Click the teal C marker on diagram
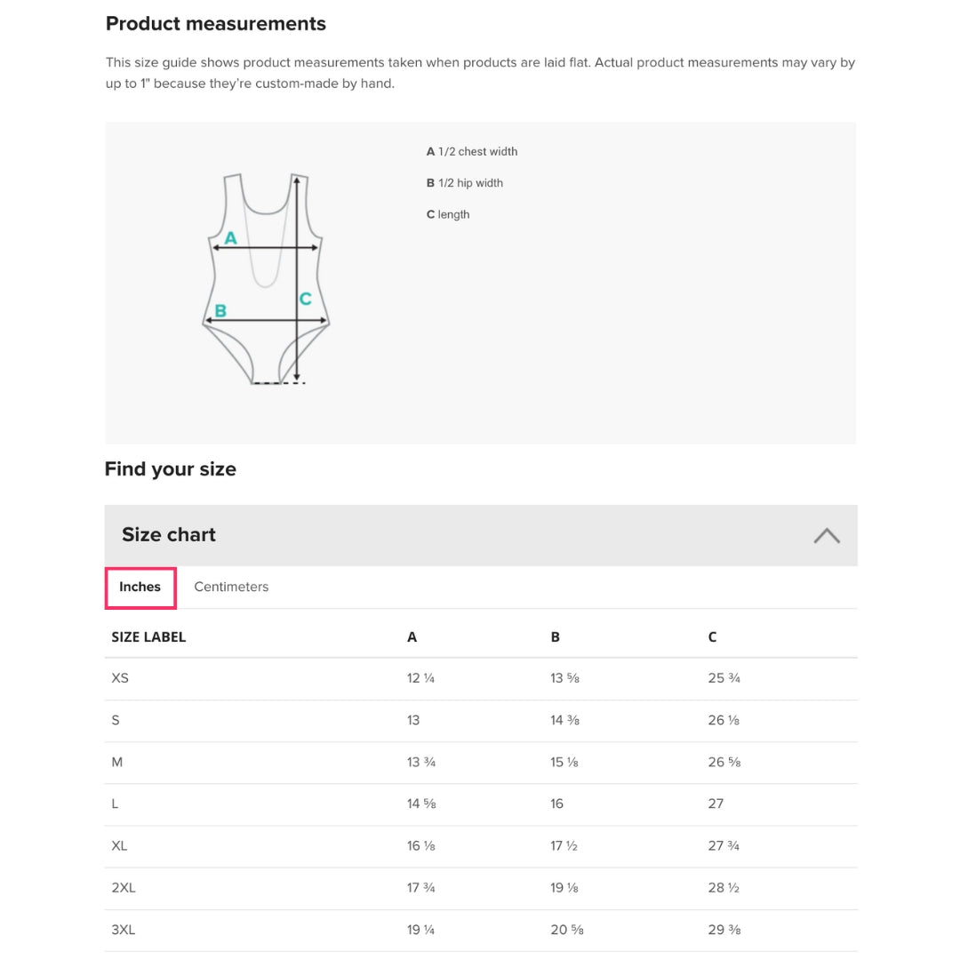 click(x=305, y=299)
